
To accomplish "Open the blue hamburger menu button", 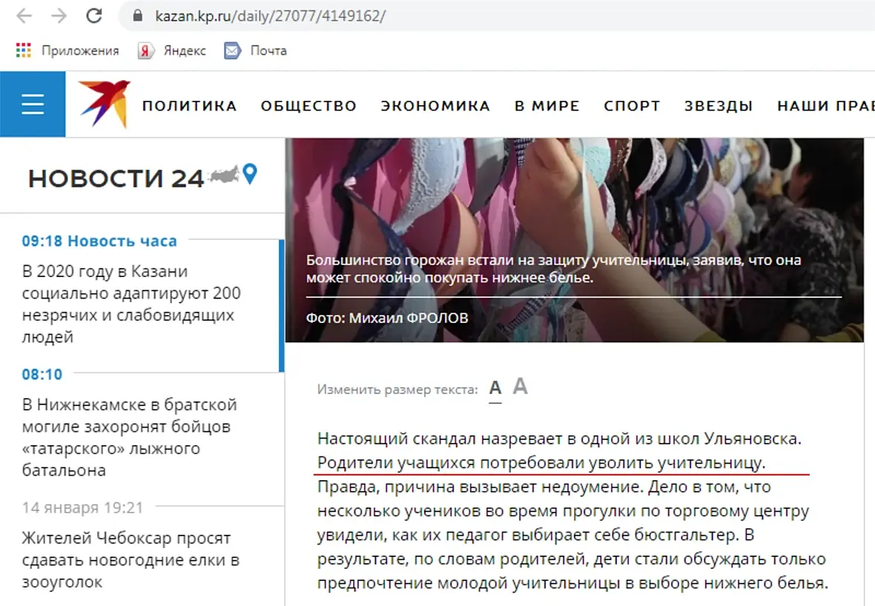I will click(x=33, y=104).
